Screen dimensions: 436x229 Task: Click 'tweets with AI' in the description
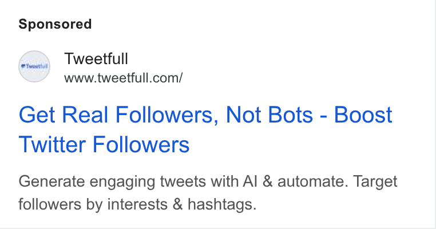tap(208, 181)
